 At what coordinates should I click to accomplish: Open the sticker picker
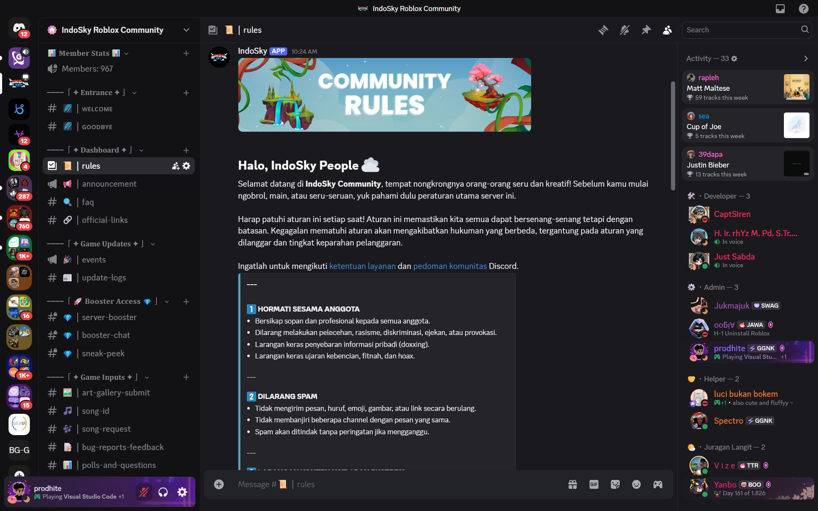(x=615, y=484)
